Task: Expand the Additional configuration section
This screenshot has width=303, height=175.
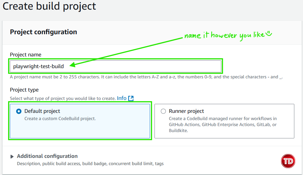Action: pos(12,156)
